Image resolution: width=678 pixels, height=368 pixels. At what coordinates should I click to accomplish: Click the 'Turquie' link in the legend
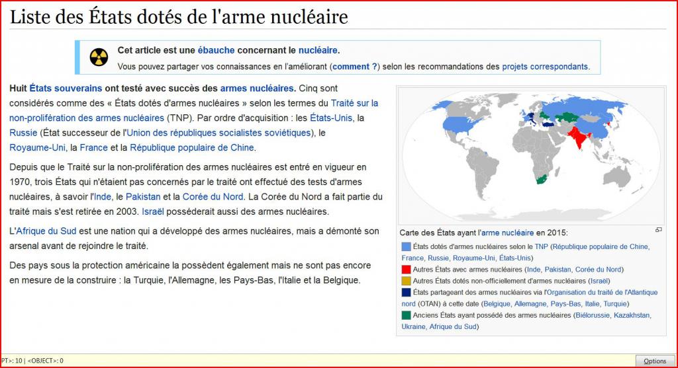[x=615, y=304]
